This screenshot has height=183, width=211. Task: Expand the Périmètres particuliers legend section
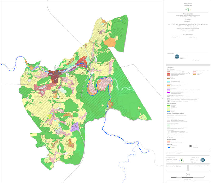171,139
